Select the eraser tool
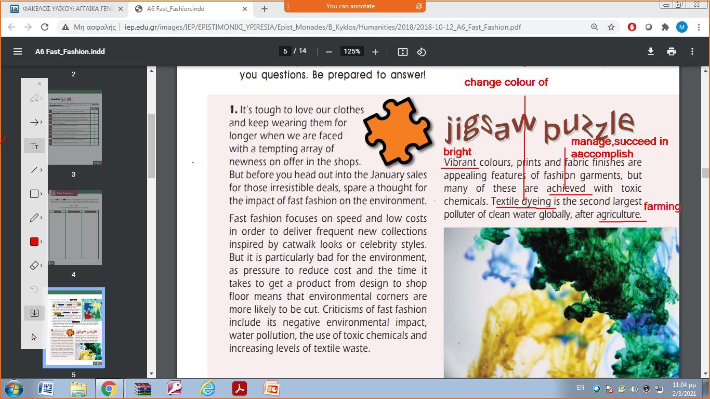Screen dimensions: 710x399 point(34,265)
